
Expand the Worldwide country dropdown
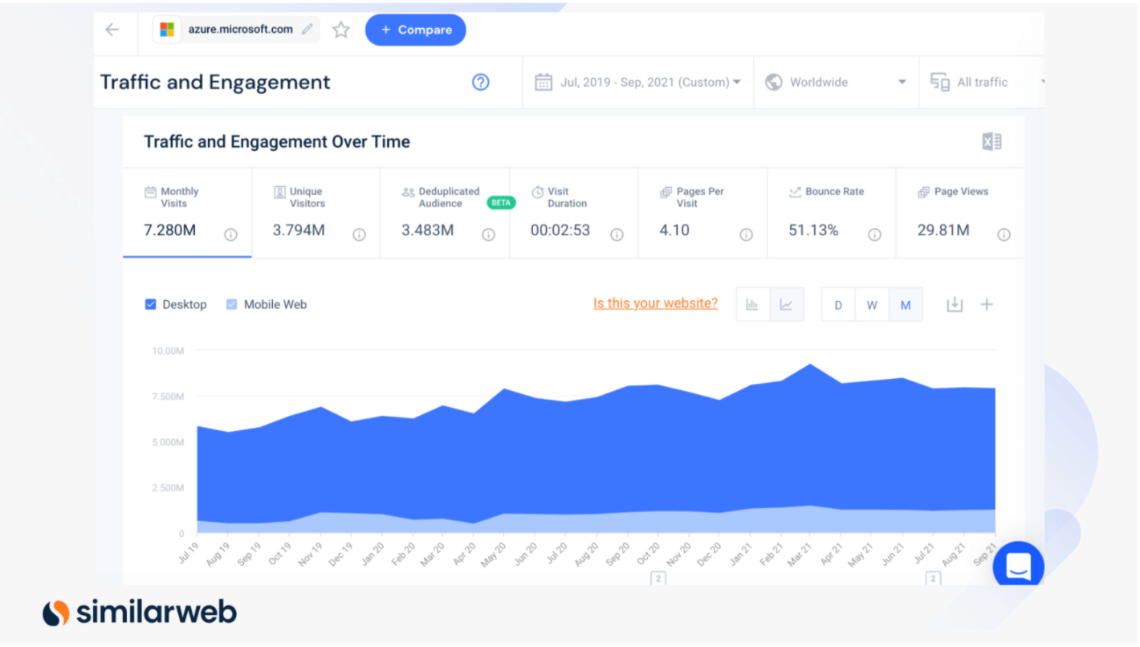[836, 82]
